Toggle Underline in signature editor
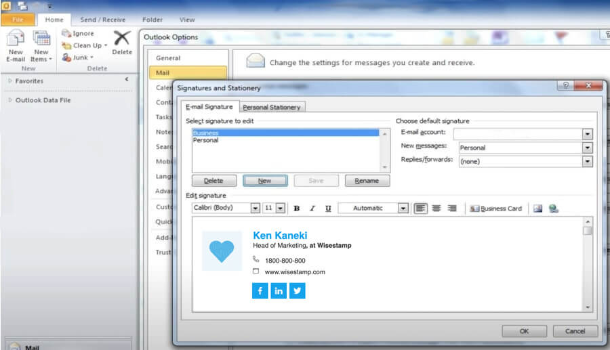The height and width of the screenshot is (350, 610). tap(328, 209)
